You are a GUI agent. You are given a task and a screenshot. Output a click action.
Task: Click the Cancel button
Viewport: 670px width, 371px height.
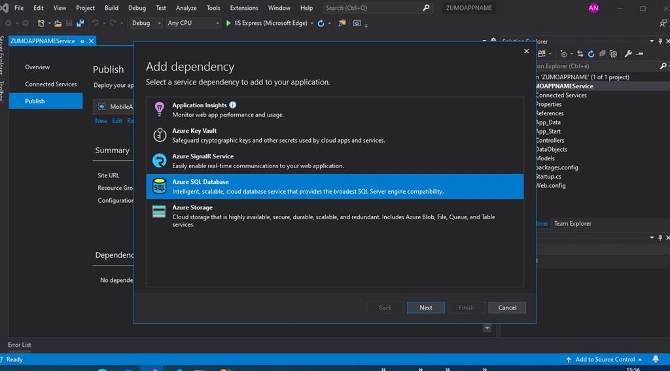pyautogui.click(x=507, y=308)
